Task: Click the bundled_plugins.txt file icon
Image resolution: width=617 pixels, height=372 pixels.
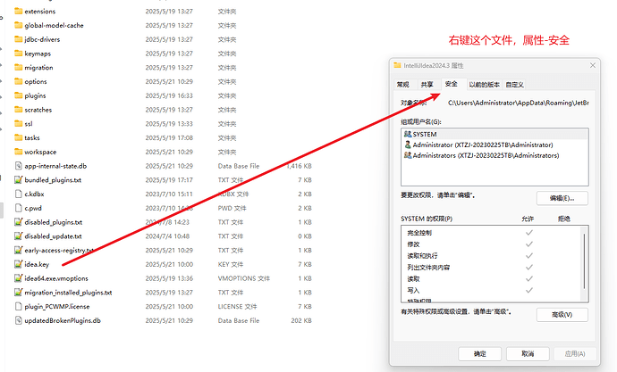Action: [x=18, y=179]
